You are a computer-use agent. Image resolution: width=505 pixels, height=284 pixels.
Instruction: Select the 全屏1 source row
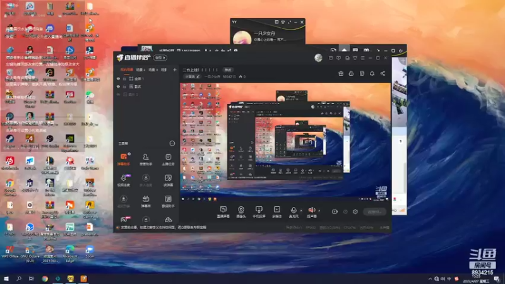pos(146,78)
